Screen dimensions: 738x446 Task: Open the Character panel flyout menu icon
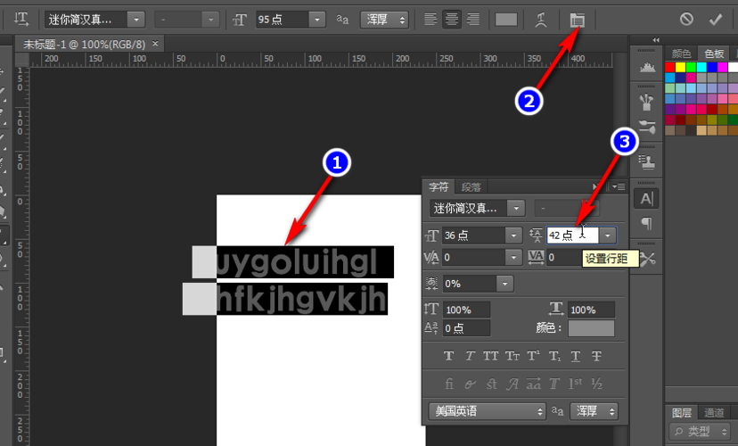(x=619, y=187)
